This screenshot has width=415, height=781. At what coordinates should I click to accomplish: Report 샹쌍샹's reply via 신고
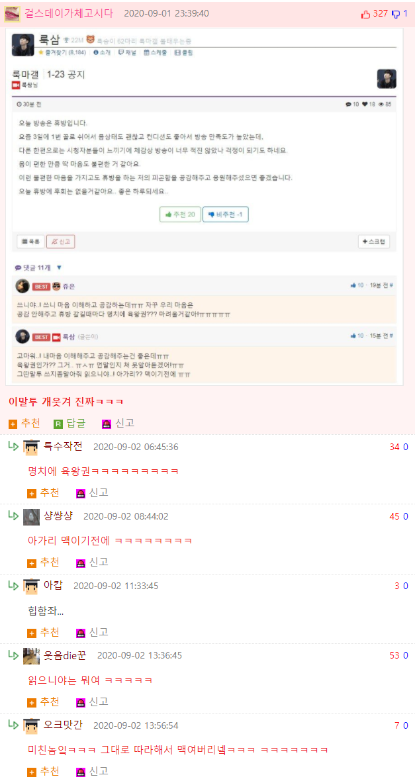click(92, 563)
